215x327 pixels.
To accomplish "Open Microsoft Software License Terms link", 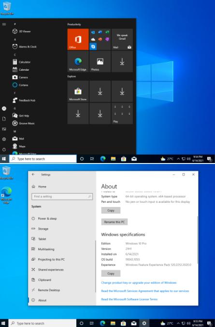I will click(129, 299).
